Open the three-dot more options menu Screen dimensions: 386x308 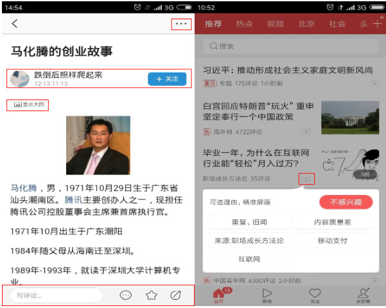[181, 24]
